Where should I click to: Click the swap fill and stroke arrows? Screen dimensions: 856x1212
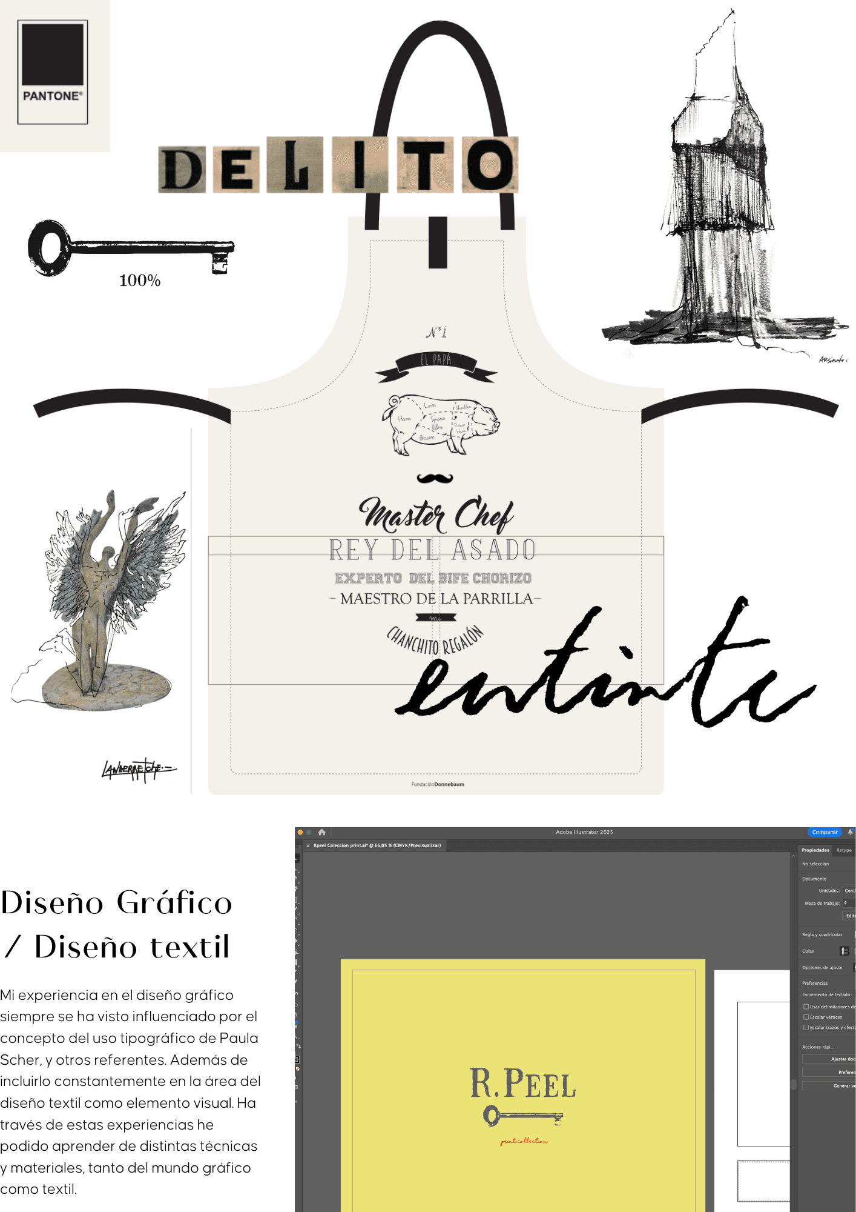[298, 1047]
